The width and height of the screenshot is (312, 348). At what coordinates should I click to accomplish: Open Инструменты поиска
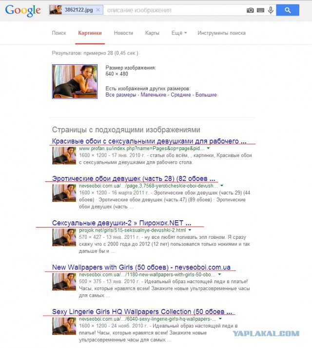click(222, 33)
